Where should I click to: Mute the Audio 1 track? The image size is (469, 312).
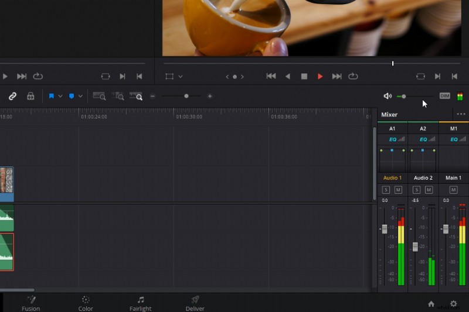coord(398,190)
